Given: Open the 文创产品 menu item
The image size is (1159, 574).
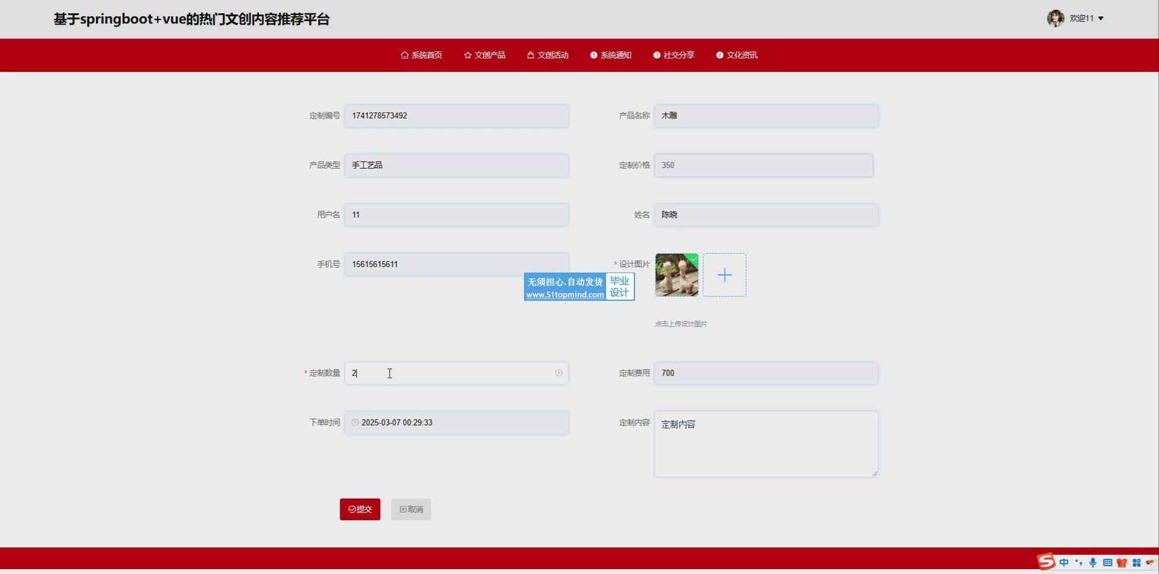Looking at the screenshot, I should (x=485, y=55).
